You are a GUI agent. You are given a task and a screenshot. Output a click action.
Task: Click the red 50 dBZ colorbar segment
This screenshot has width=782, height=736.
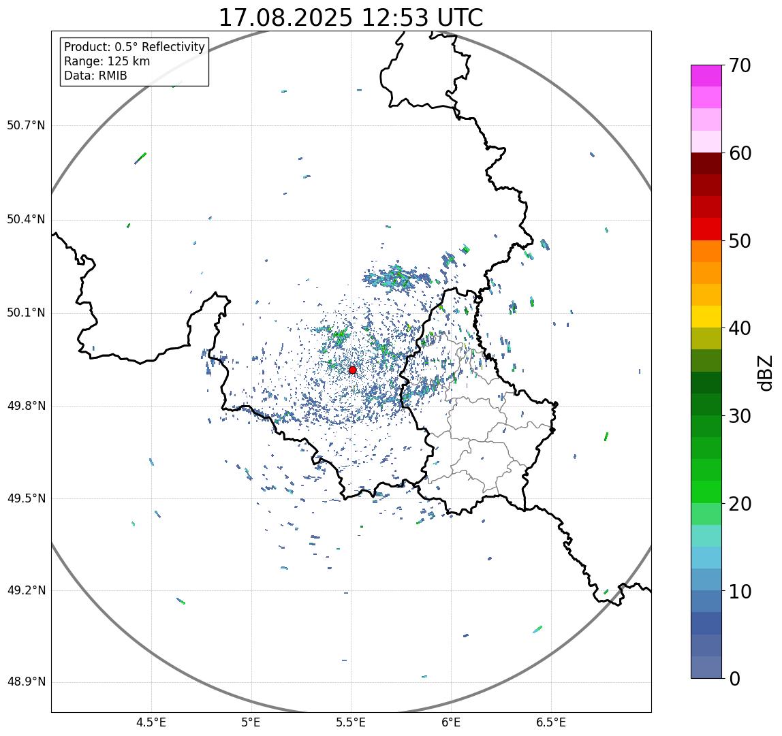click(x=706, y=229)
